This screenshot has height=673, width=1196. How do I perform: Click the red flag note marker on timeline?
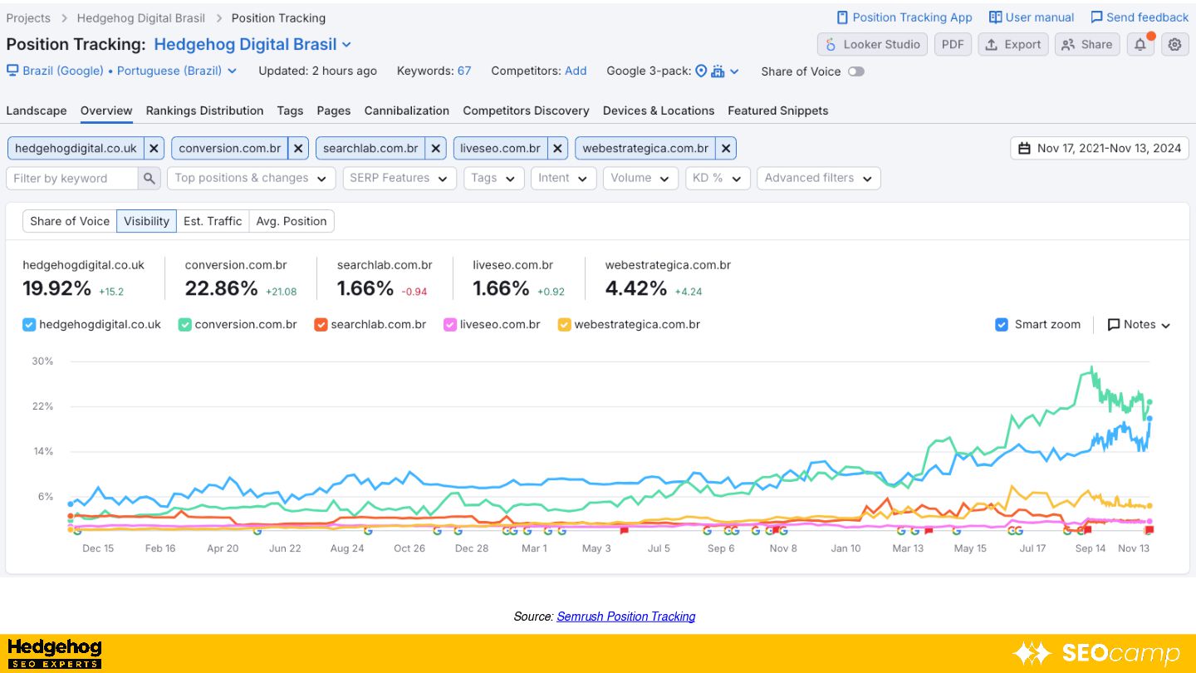[x=625, y=530]
